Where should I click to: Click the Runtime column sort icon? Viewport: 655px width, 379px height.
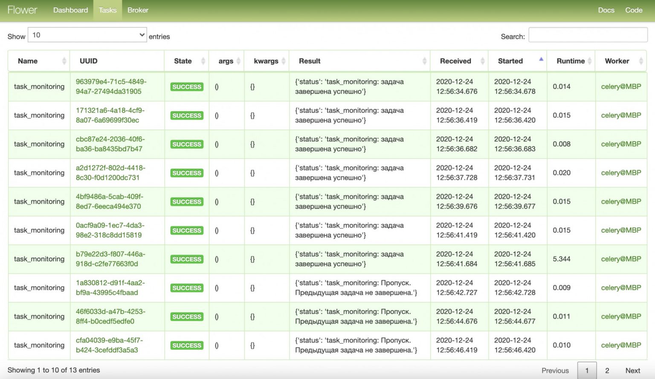(x=589, y=61)
